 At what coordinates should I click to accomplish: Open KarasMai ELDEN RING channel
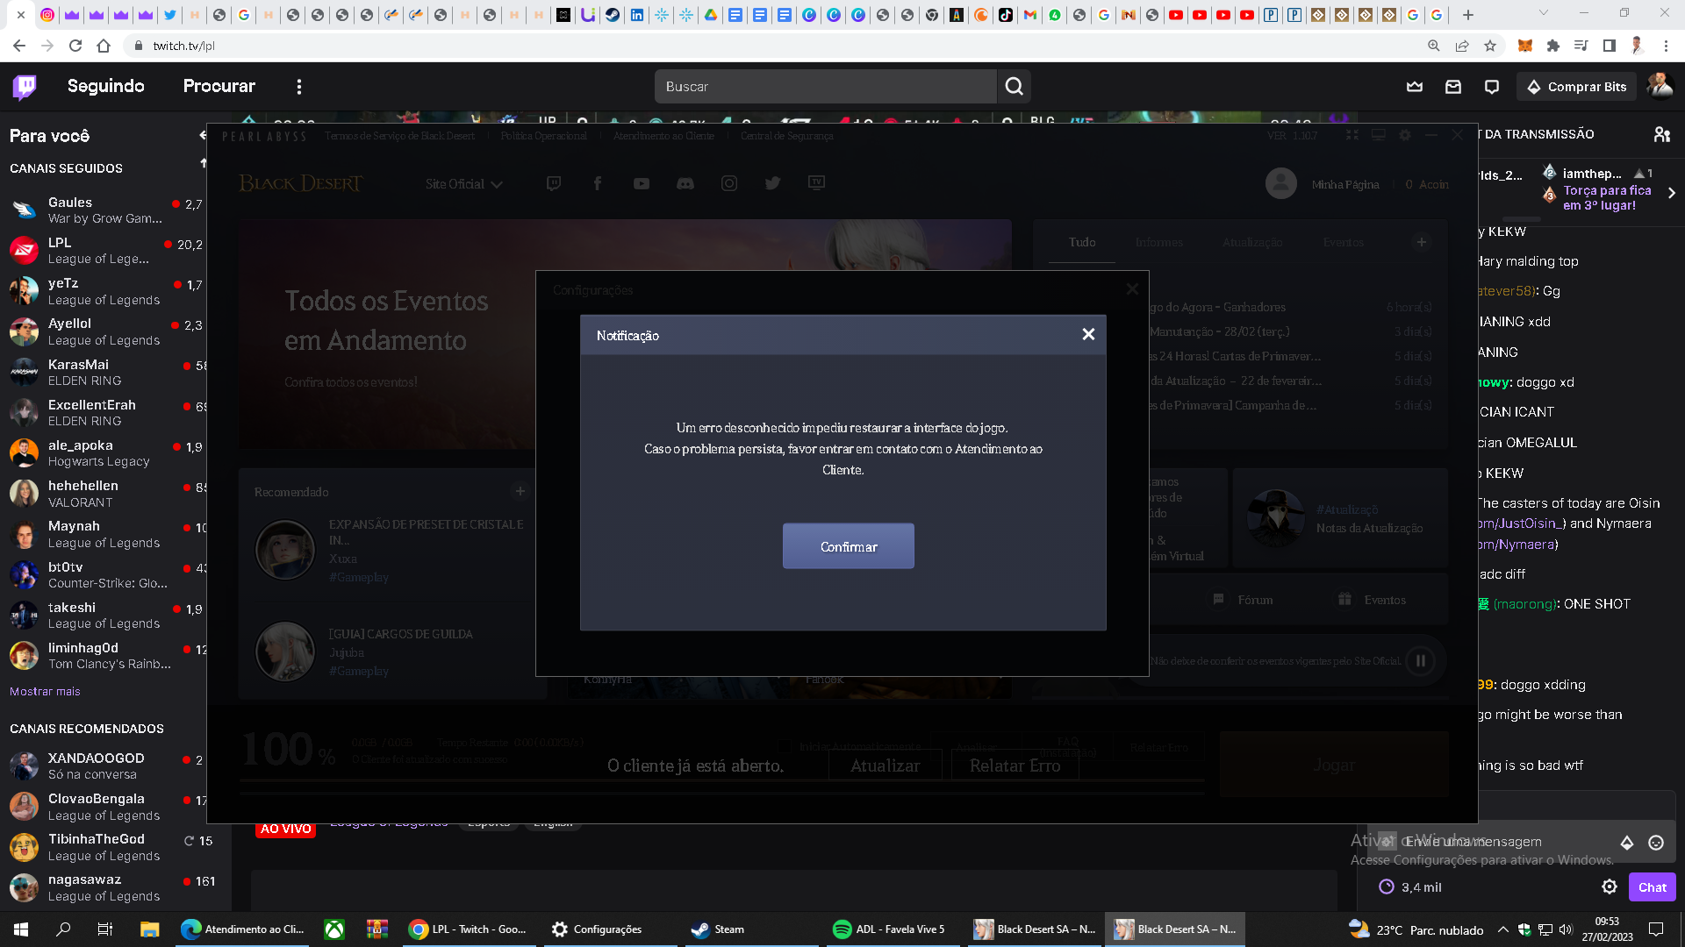[105, 372]
